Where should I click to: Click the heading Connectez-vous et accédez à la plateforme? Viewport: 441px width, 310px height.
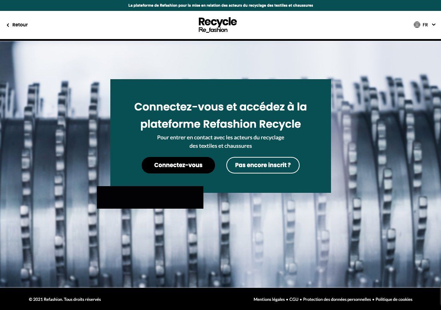(x=221, y=115)
